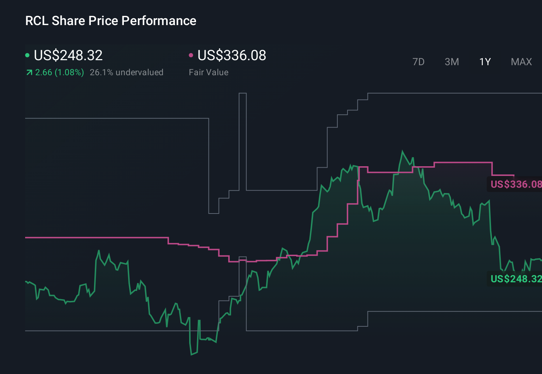Show the MAX price history

pyautogui.click(x=521, y=62)
